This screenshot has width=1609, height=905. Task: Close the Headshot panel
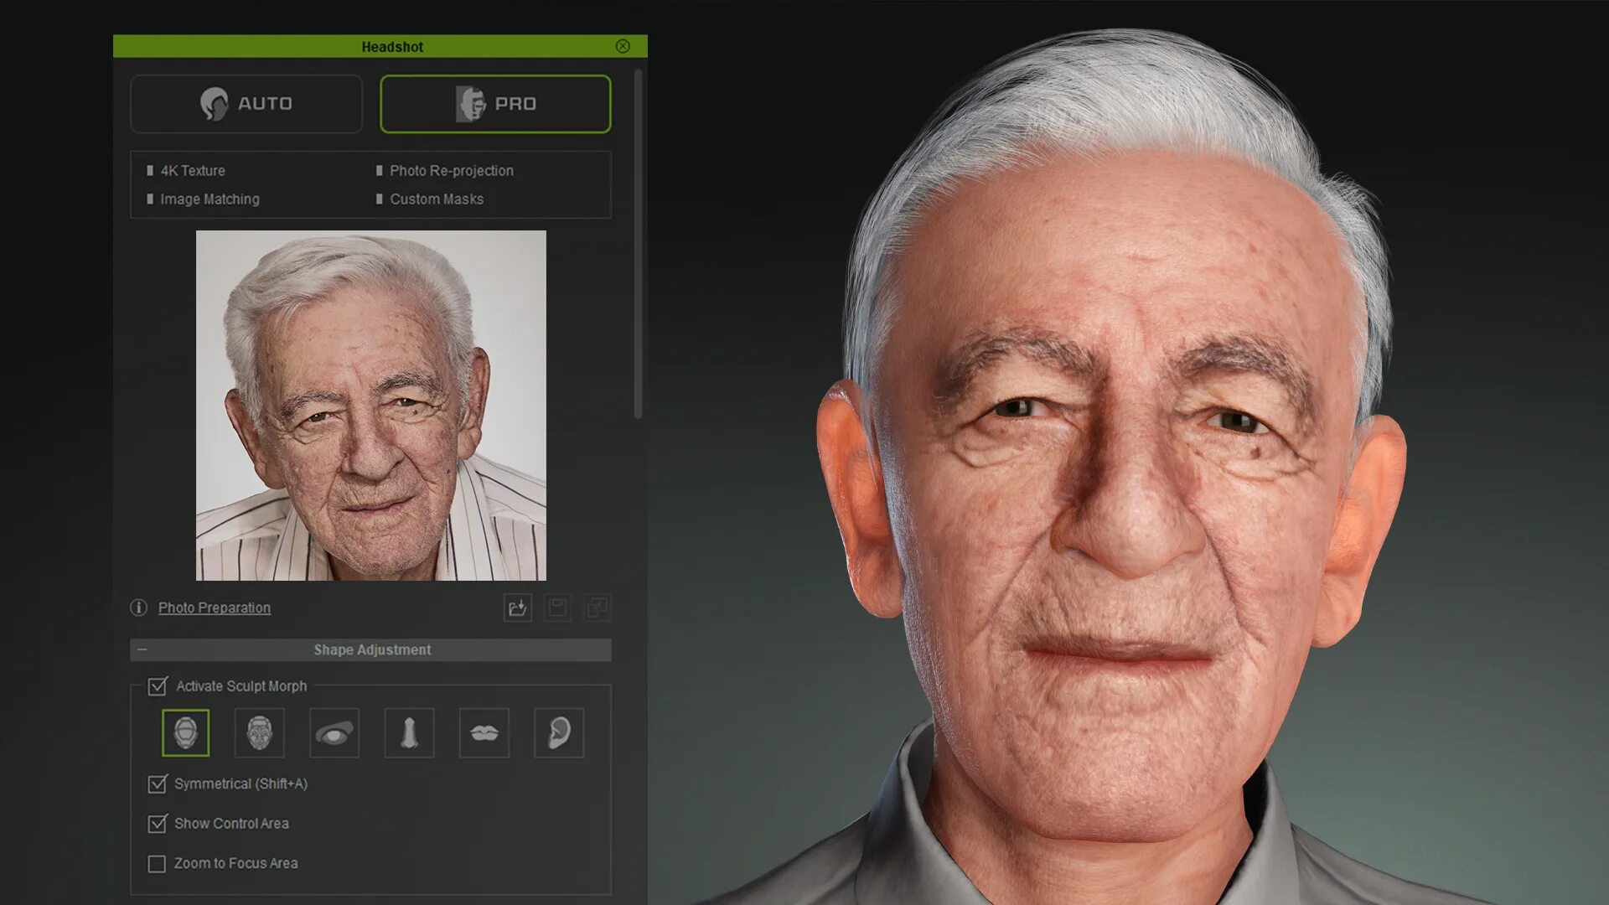click(623, 46)
